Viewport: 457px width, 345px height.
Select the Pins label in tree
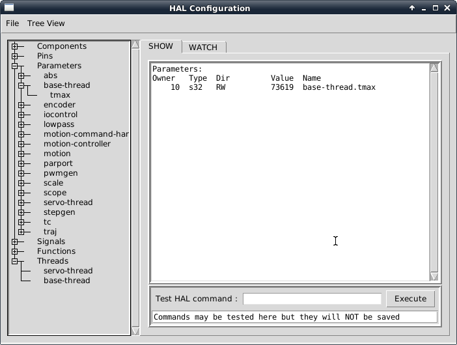point(45,56)
